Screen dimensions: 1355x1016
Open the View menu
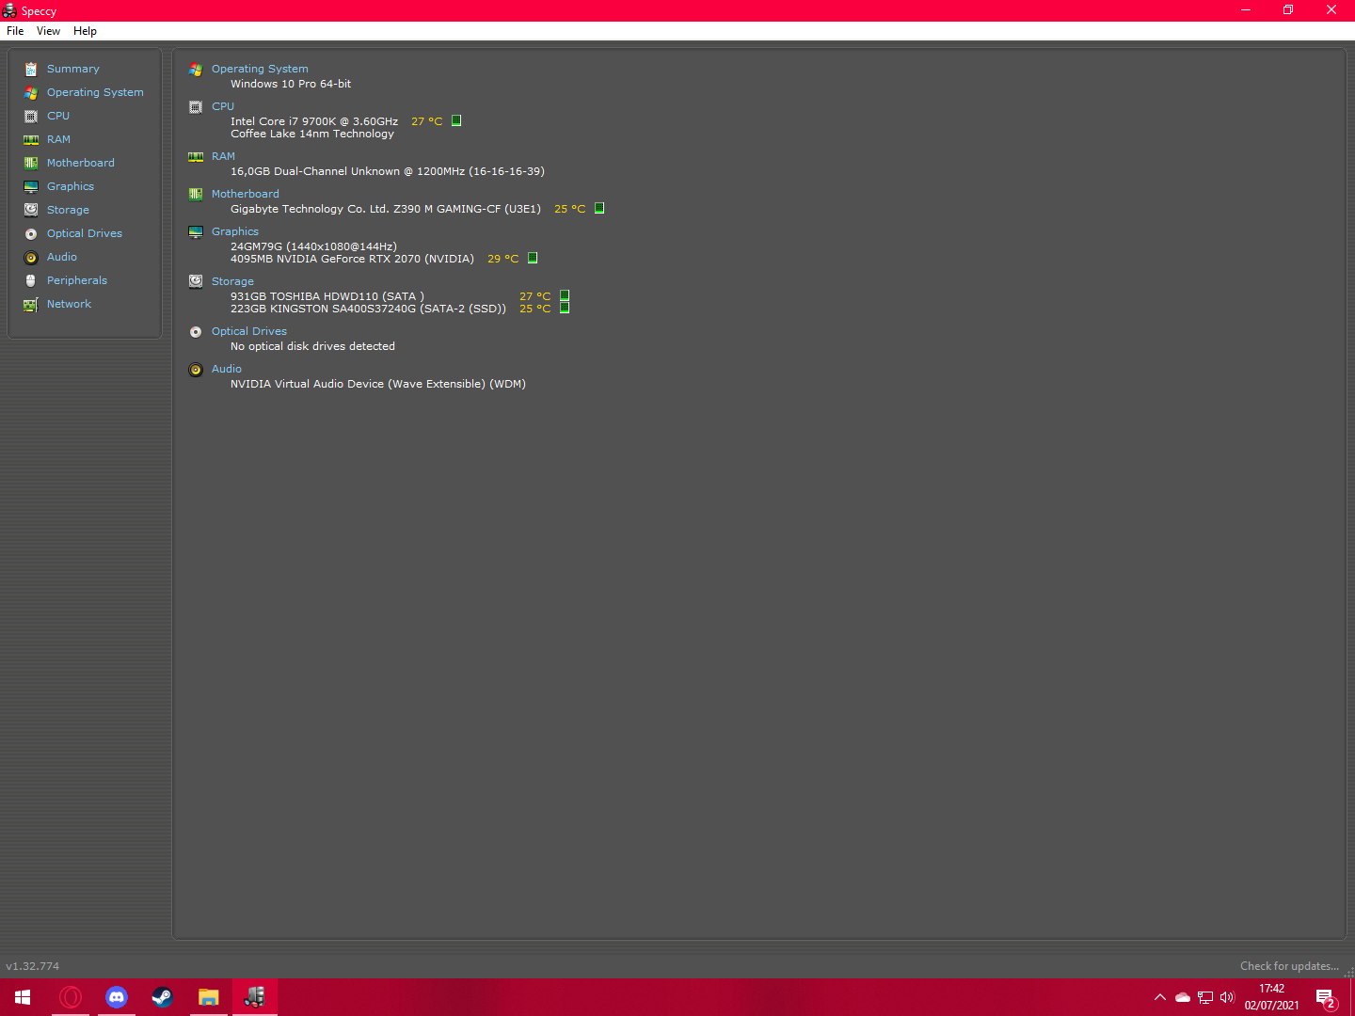[48, 31]
